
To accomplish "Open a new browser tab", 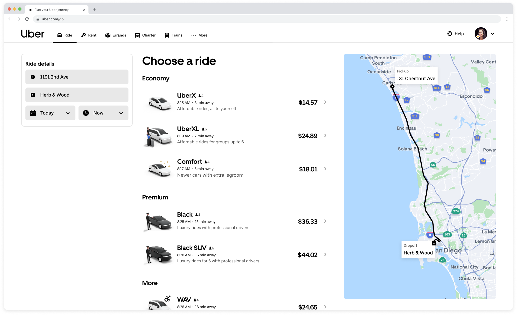I will coord(94,10).
